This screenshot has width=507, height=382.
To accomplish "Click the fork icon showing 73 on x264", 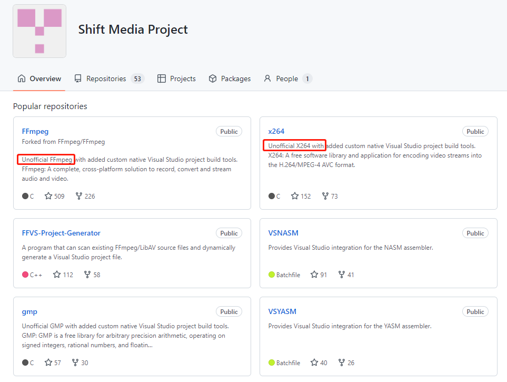I will tap(325, 196).
